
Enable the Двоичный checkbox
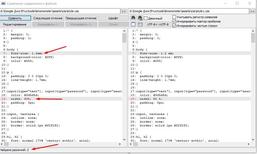[146, 18]
